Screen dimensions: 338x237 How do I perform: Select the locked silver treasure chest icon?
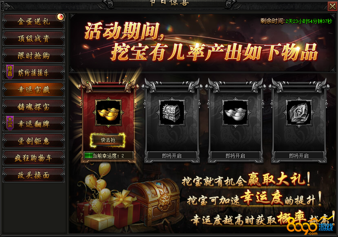172,112
